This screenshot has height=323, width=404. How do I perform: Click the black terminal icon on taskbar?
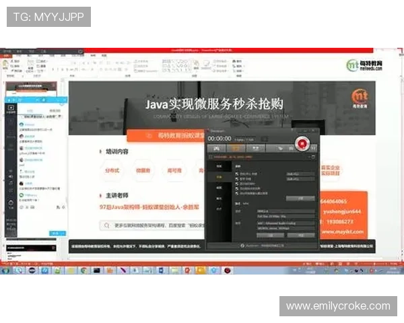click(x=96, y=271)
